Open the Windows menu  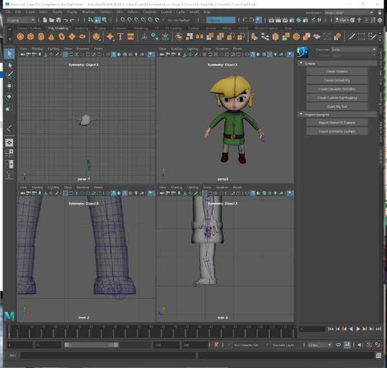[x=89, y=12]
